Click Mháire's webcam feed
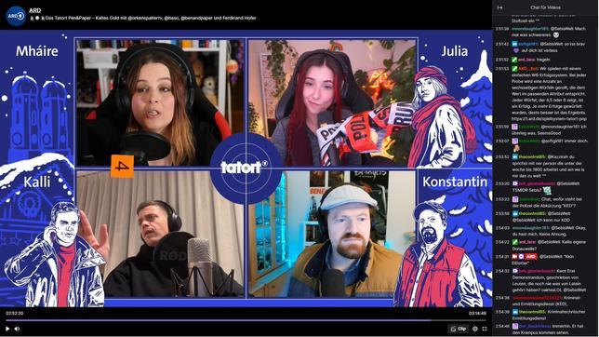Viewport: 599px width, 337px height. 160,102
